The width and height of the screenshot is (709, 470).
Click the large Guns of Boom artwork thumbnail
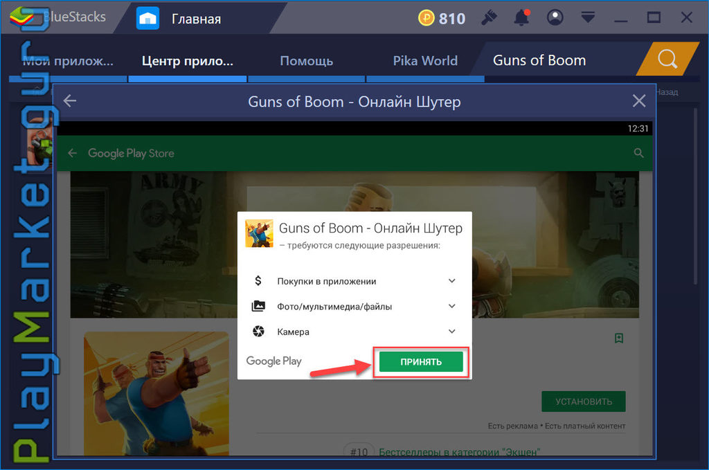(x=156, y=393)
